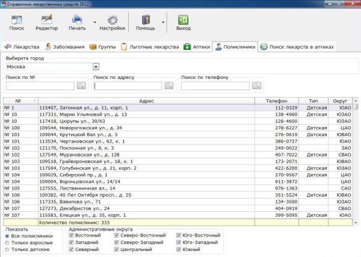The height and width of the screenshot is (257, 361).
Task: Switch to the Лекарства tab
Action: pos(22,47)
